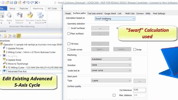178x100 pixels.
Task: Click the Upper guide curve button
Action: click(100, 49)
